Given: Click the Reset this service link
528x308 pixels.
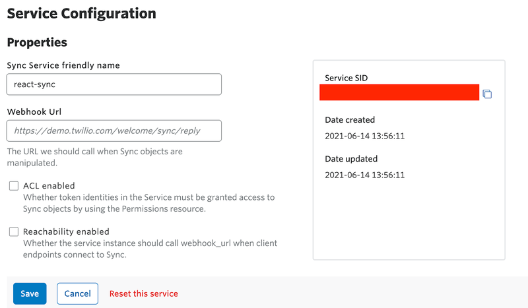Looking at the screenshot, I should [x=143, y=293].
